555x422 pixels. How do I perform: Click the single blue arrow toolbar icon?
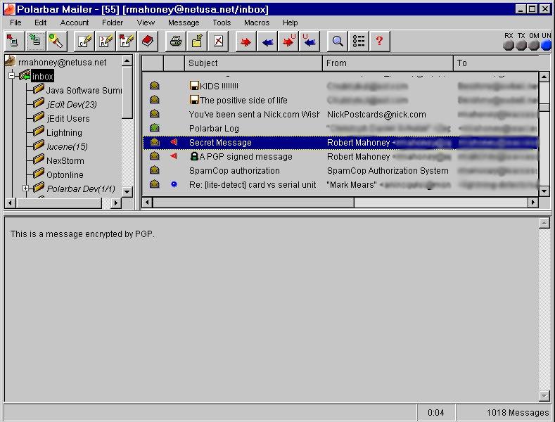(x=267, y=41)
